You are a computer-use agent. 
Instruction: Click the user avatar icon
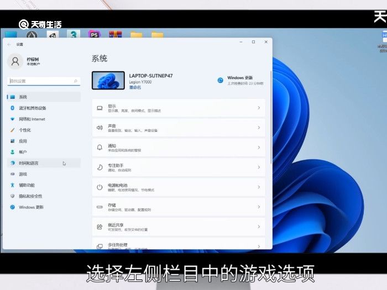point(15,61)
